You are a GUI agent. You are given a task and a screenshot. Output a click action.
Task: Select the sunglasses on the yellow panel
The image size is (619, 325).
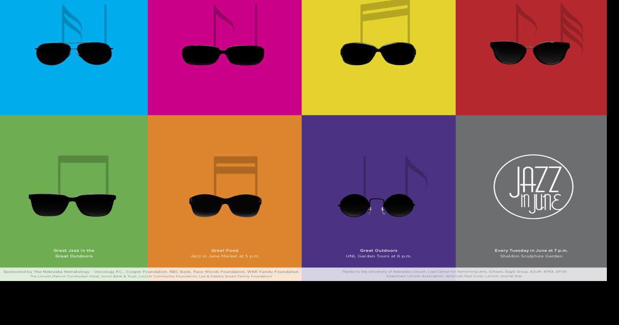378,54
